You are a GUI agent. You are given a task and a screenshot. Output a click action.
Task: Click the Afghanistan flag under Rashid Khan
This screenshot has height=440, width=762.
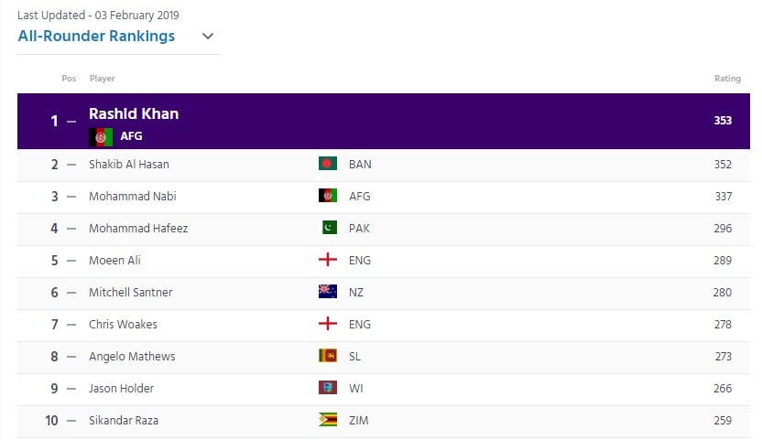click(x=101, y=137)
